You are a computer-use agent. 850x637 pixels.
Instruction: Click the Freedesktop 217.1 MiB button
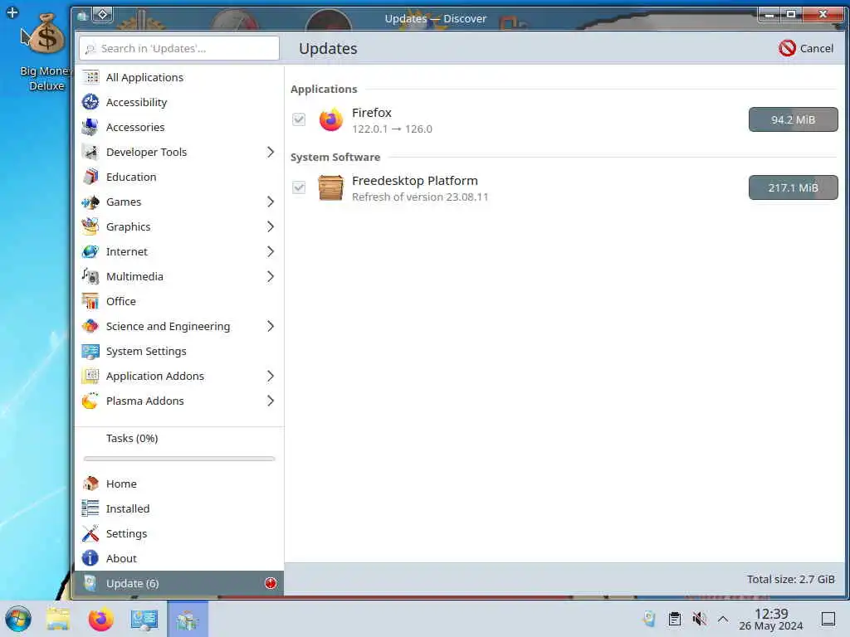click(793, 188)
